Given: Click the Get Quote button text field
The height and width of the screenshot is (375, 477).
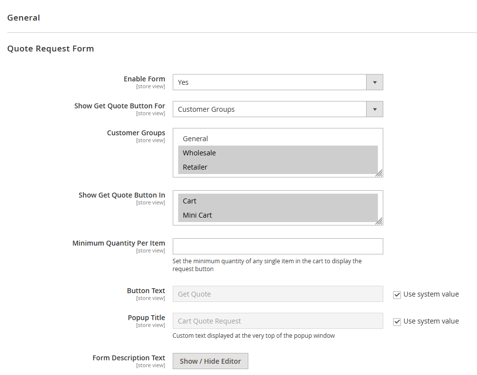Looking at the screenshot, I should 277,294.
